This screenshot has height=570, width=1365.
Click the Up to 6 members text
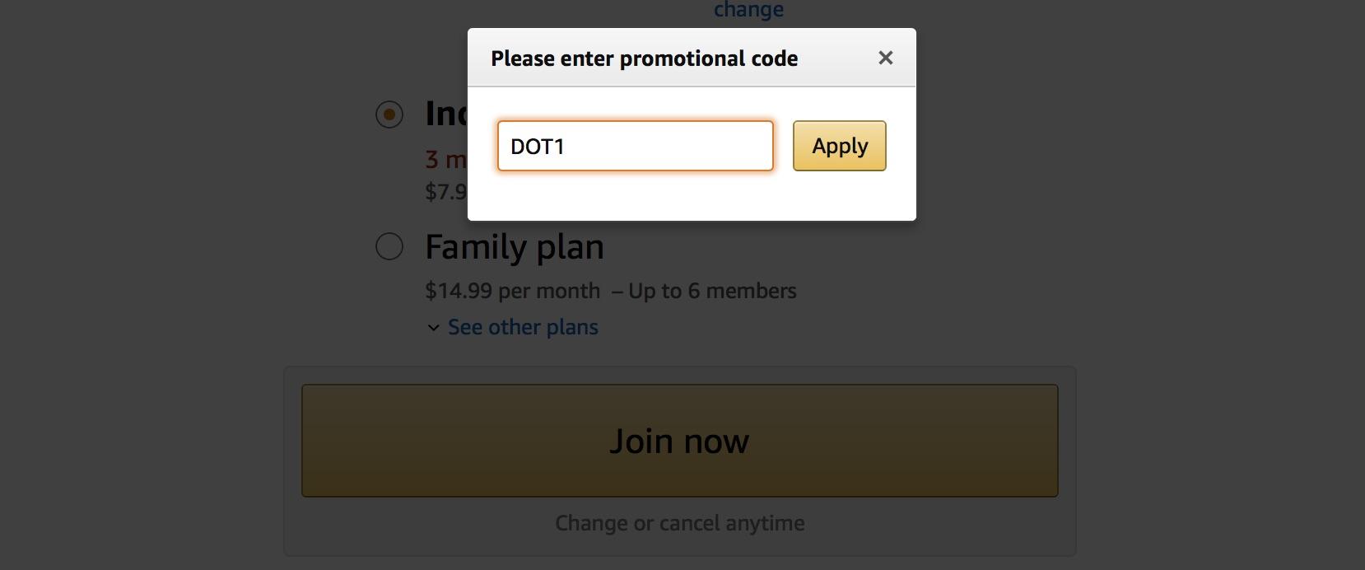[x=712, y=291]
